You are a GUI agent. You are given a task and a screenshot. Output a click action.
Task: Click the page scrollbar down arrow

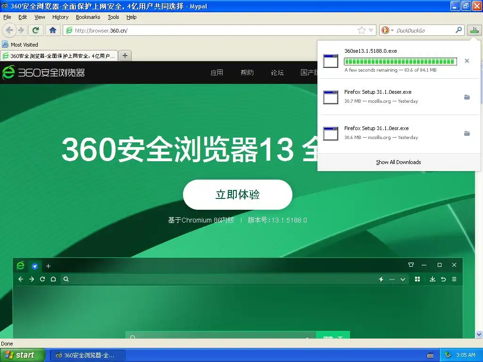click(479, 334)
